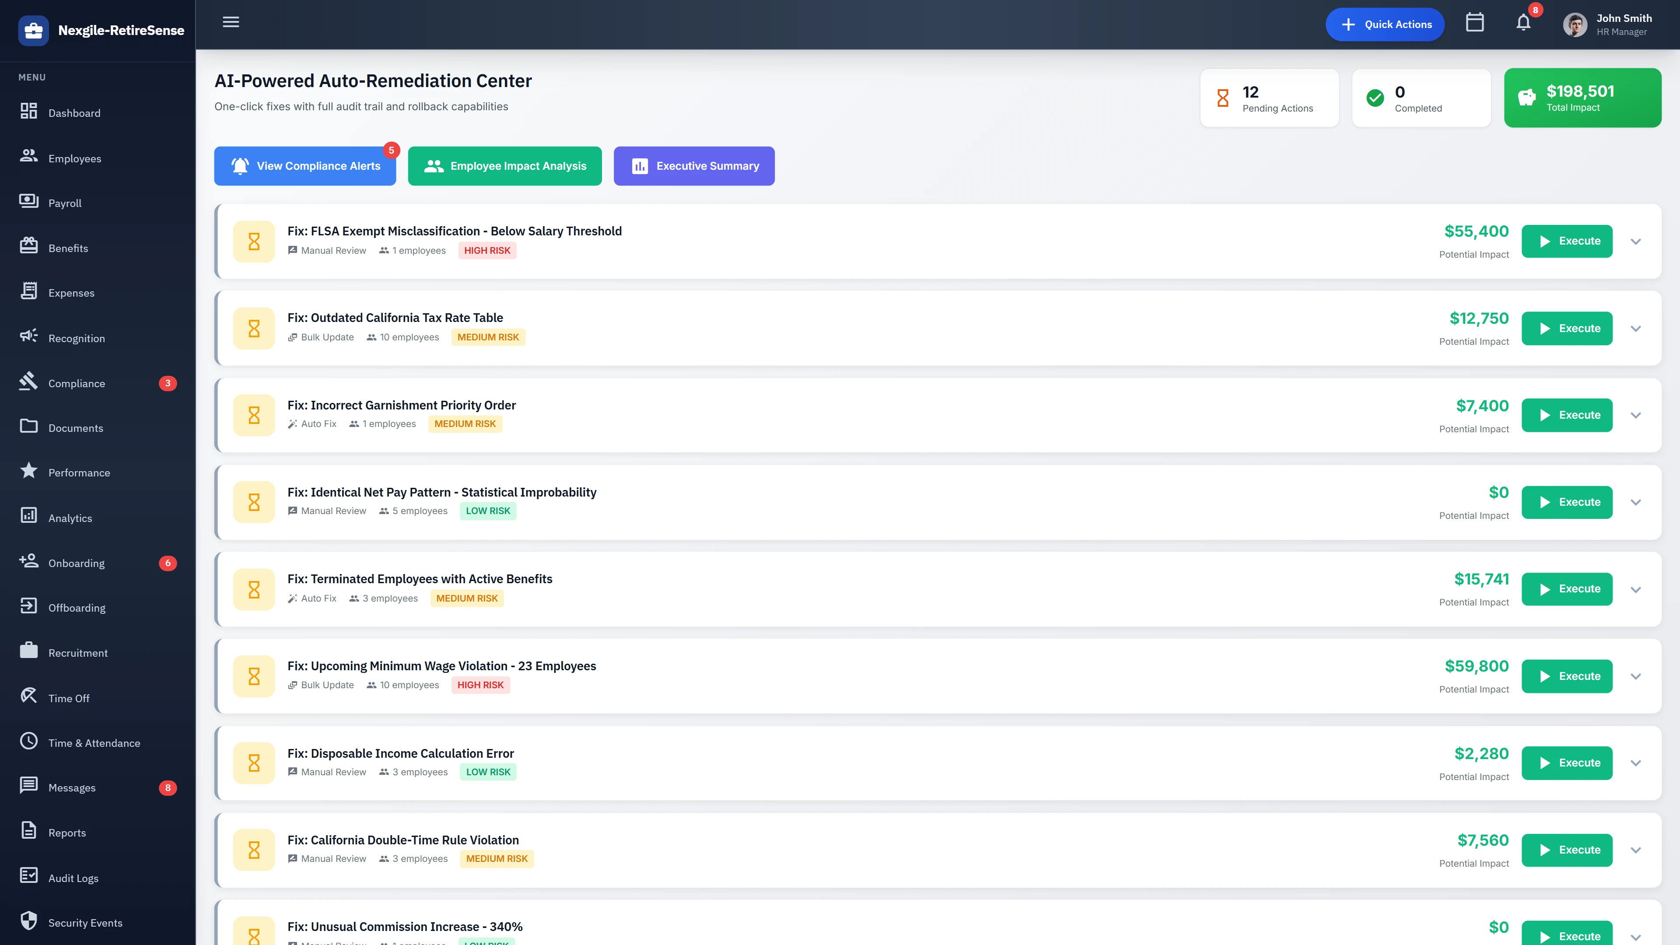Click the Quick Actions button
The image size is (1680, 945).
coord(1385,24)
